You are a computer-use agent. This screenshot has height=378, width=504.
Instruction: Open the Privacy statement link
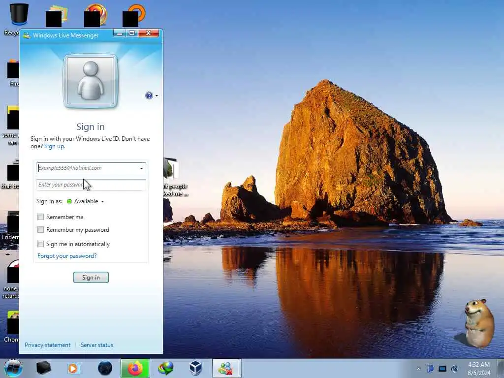point(48,345)
